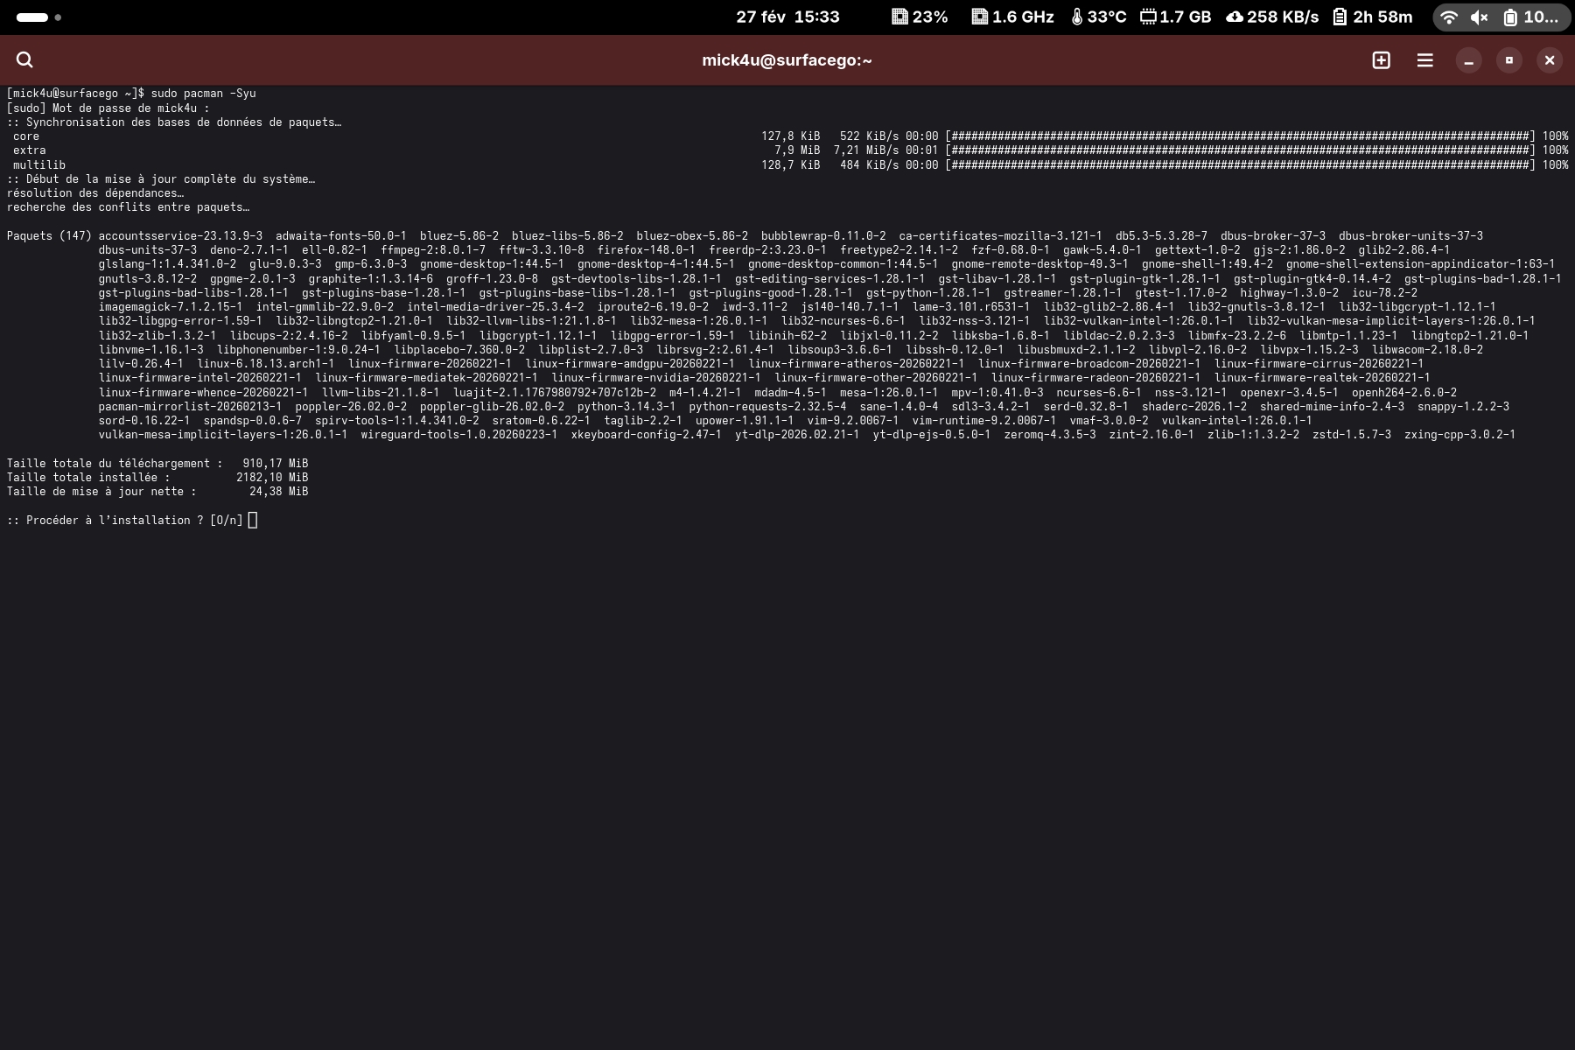Click the "Taille totale installée" label

pos(88,478)
